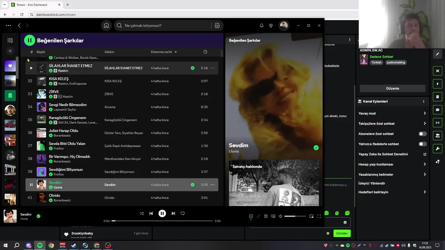Viewport: 445px width, 250px height.
Task: Click the Spotify search field
Action: (x=163, y=25)
